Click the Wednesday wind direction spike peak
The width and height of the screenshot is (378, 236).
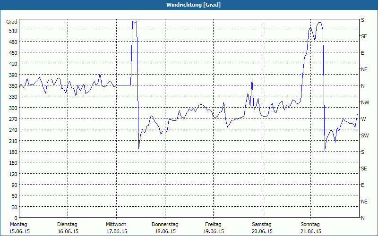[x=135, y=22]
